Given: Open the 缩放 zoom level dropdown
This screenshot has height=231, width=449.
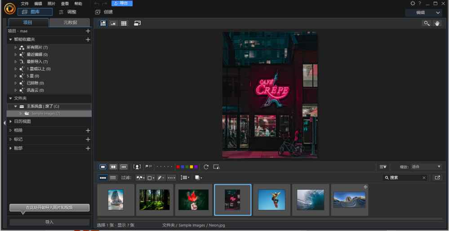Looking at the screenshot, I should (x=426, y=167).
